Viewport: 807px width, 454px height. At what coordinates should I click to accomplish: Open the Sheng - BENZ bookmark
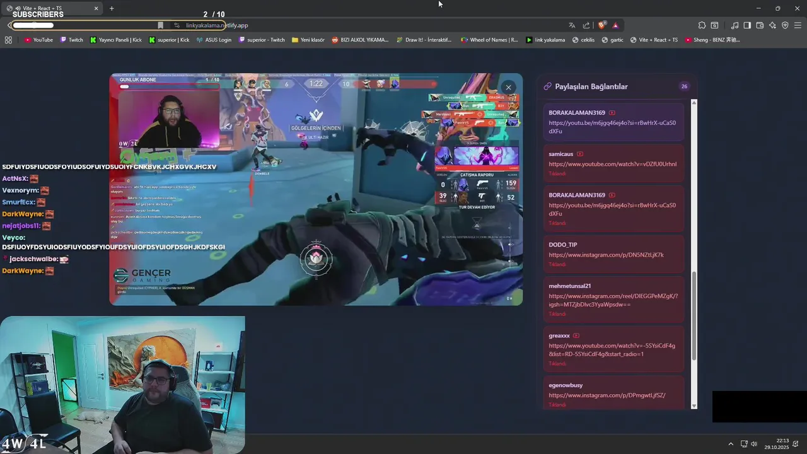point(712,40)
